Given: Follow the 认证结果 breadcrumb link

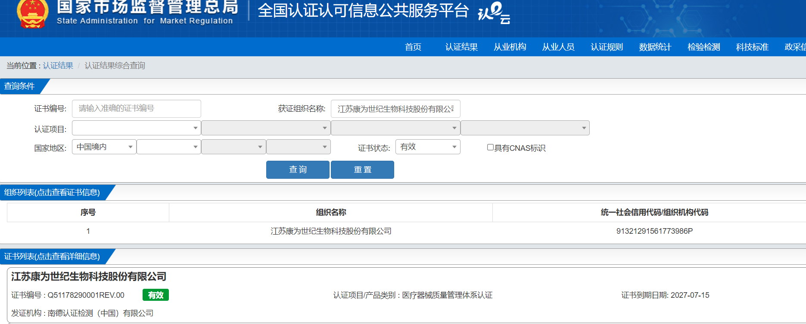Looking at the screenshot, I should point(58,65).
